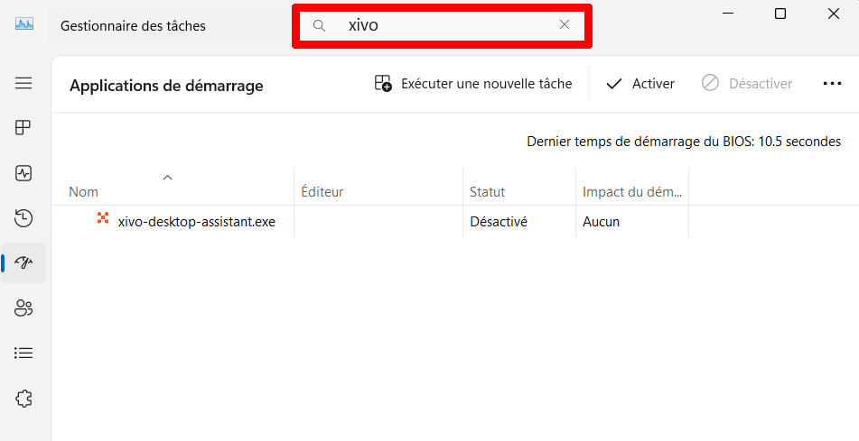
Task: Select the xivo-desktop-assistant.exe row
Action: click(x=196, y=222)
